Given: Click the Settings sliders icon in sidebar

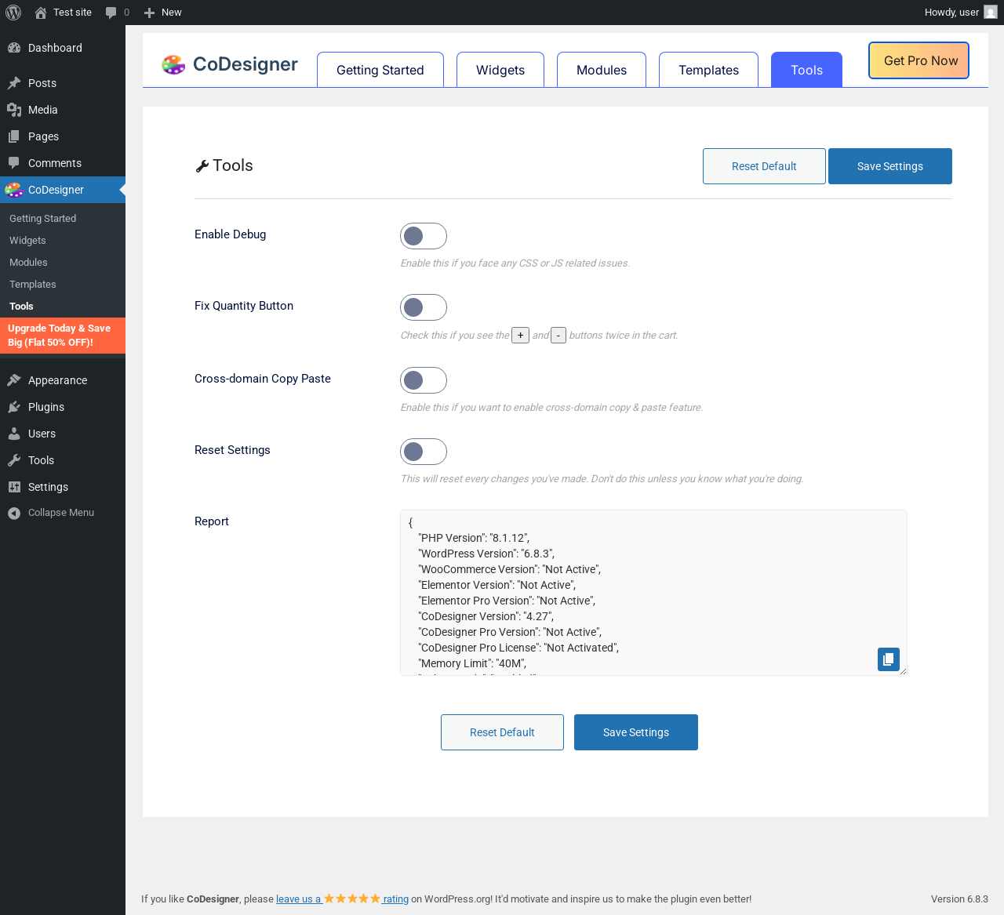Looking at the screenshot, I should click(x=14, y=487).
